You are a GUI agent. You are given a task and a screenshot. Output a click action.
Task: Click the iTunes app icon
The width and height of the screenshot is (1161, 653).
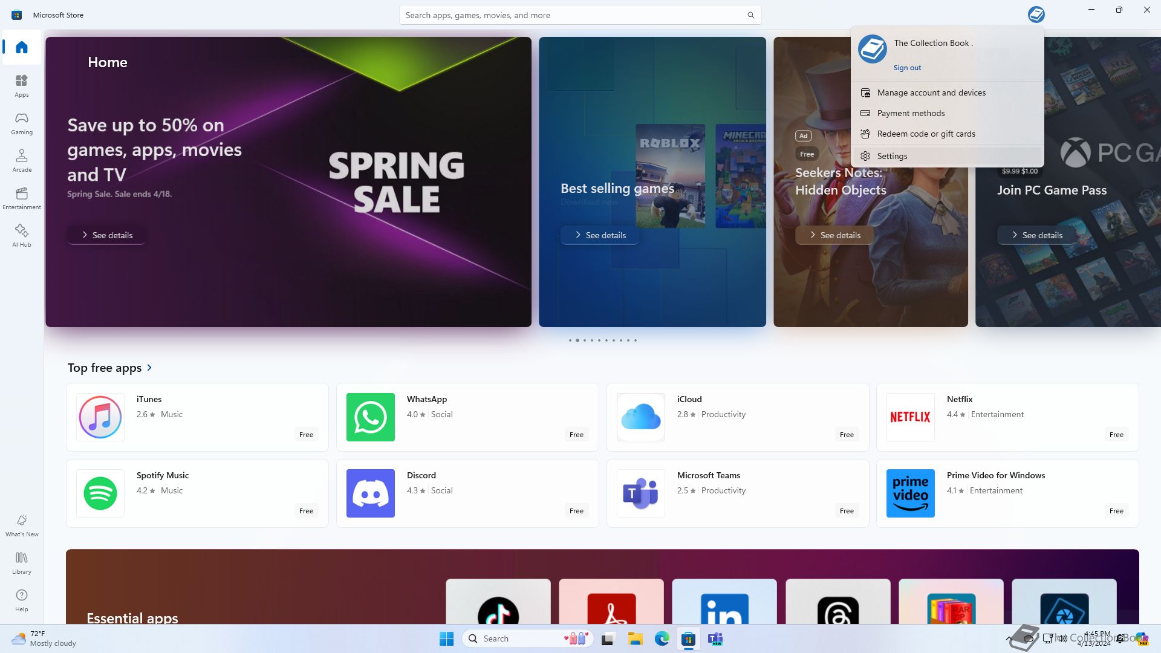100,417
